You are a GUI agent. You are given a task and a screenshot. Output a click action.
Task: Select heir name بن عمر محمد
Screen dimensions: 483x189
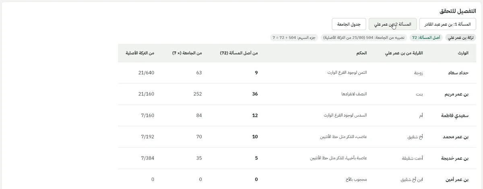coord(456,137)
